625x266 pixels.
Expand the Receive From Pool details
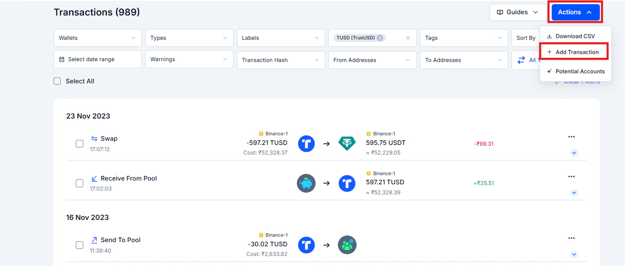pyautogui.click(x=574, y=193)
